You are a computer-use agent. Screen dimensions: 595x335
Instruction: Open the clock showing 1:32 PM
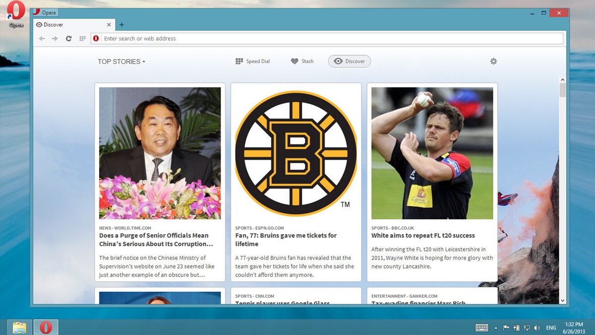pos(574,328)
